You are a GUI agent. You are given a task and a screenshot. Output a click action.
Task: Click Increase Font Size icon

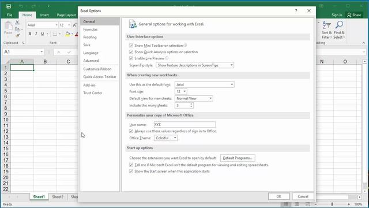click(x=74, y=25)
